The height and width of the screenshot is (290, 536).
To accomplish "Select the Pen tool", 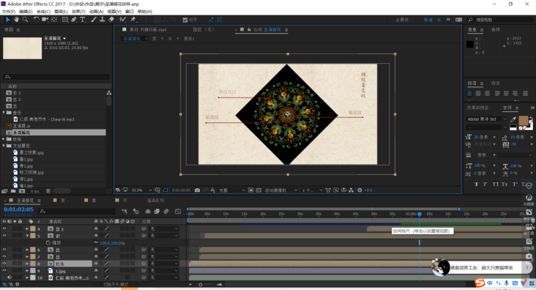I will pos(74,20).
